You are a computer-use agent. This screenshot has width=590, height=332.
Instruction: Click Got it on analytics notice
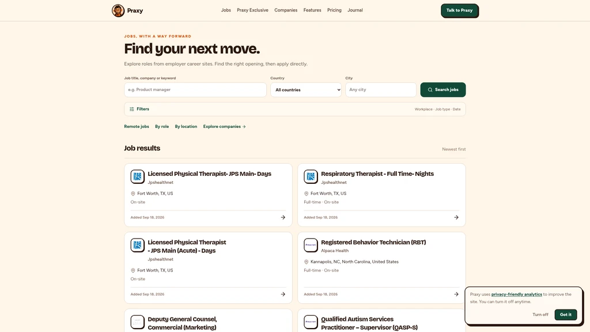coord(566,315)
